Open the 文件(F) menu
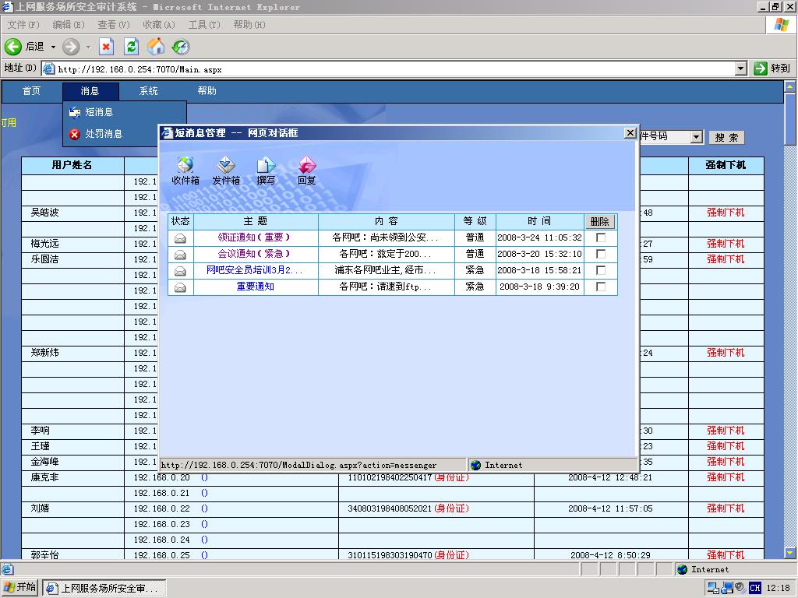Screen dimensions: 798x598 [x=23, y=24]
